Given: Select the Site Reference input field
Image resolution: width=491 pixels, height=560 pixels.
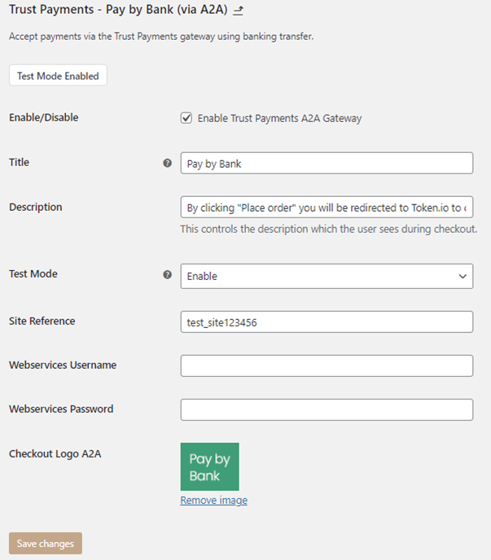Looking at the screenshot, I should (x=327, y=322).
